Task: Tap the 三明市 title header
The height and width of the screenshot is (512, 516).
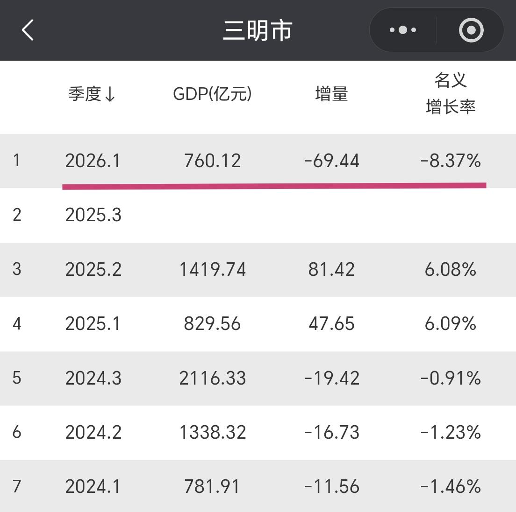Action: pyautogui.click(x=258, y=29)
